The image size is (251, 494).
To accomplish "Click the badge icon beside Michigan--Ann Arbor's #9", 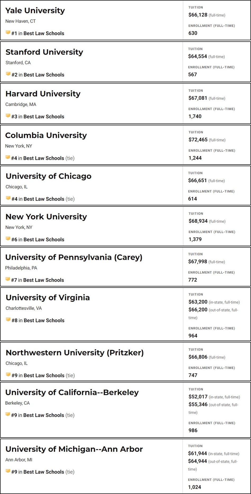I will coord(8,471).
